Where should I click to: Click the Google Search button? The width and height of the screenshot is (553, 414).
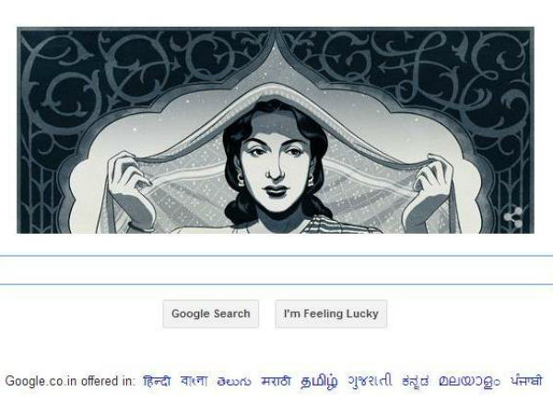coord(210,314)
